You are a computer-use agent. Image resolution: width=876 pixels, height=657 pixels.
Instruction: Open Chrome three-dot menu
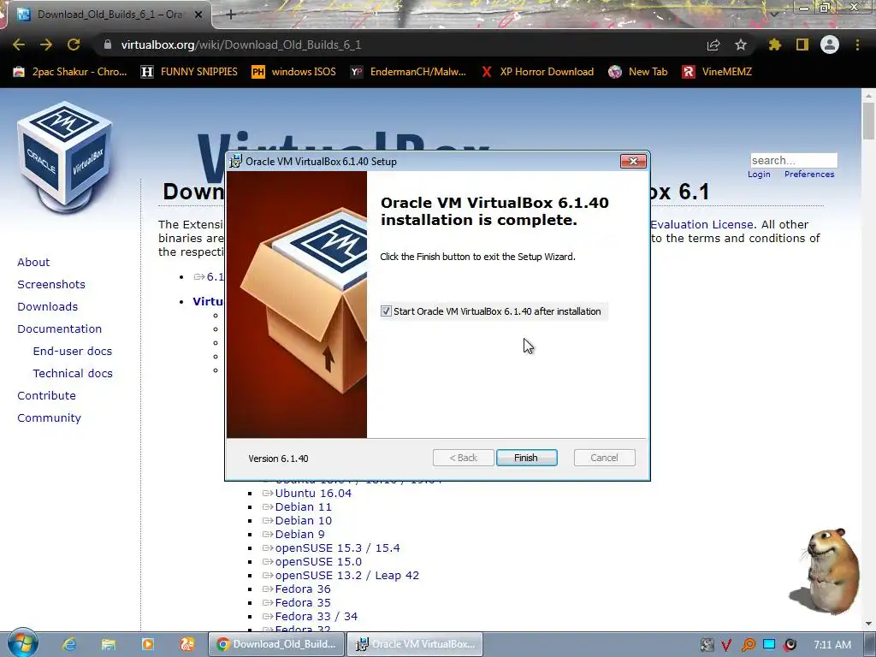tap(857, 44)
